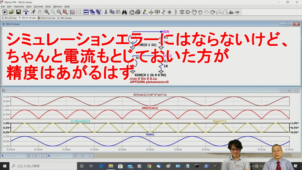
Task: Click the (1-V(cos2))/2 trace label
Action: tap(80, 121)
